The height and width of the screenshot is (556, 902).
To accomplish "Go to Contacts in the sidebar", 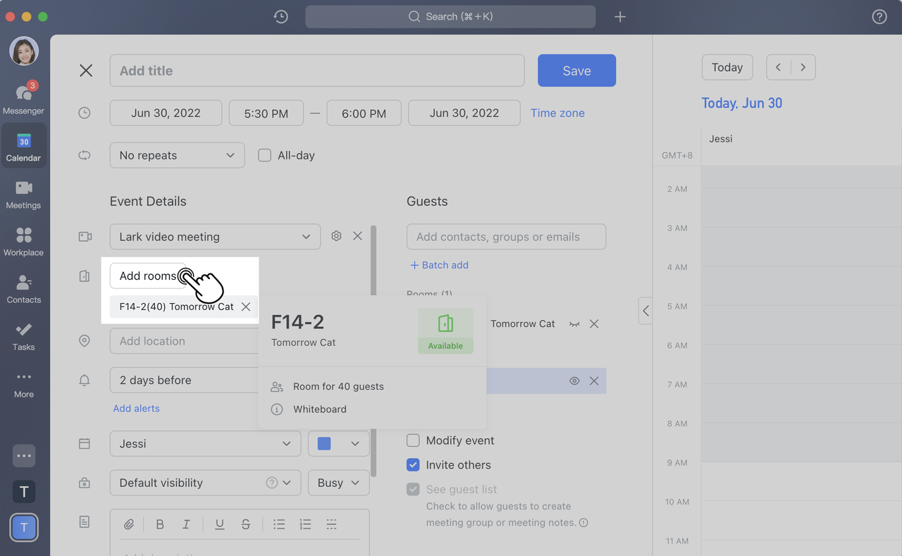I will pyautogui.click(x=23, y=288).
